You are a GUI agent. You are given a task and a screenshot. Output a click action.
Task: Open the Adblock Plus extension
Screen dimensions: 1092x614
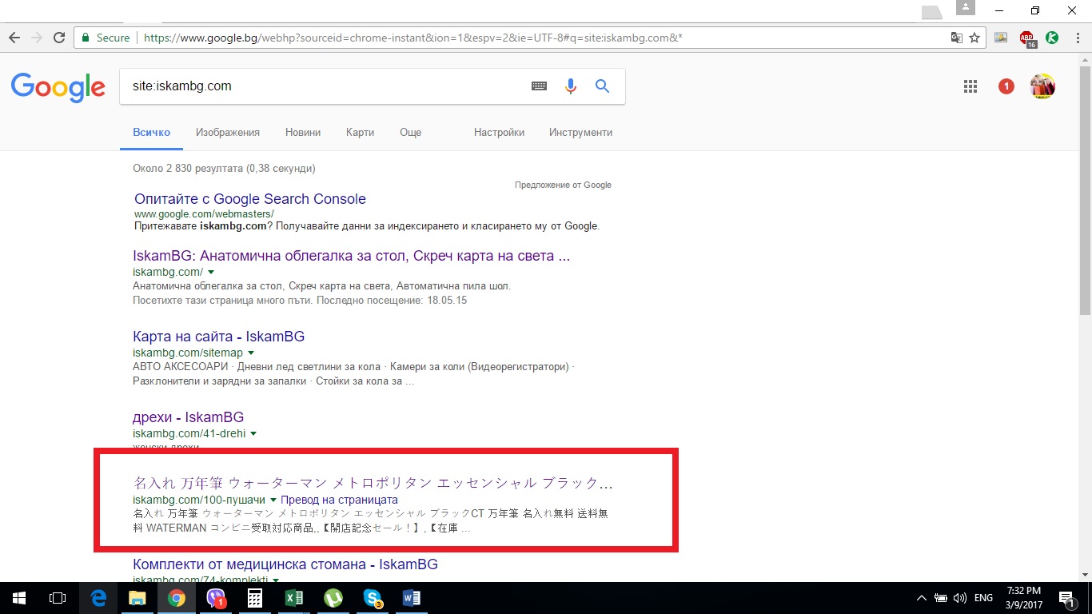coord(1027,38)
